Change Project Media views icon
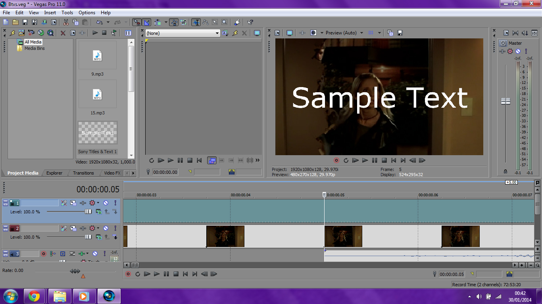The width and height of the screenshot is (542, 304). [x=128, y=33]
